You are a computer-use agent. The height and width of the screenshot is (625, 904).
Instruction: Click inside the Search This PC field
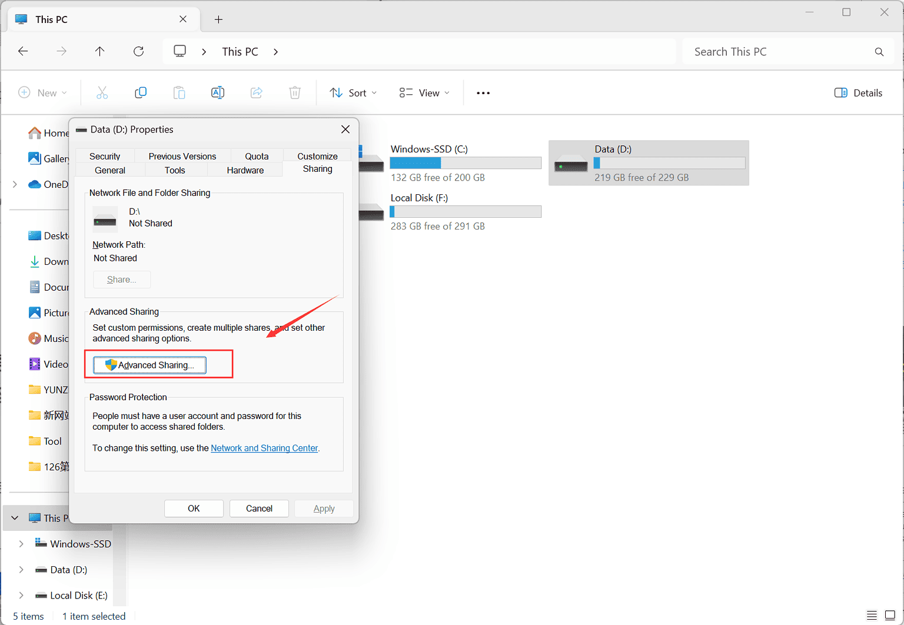click(x=783, y=51)
